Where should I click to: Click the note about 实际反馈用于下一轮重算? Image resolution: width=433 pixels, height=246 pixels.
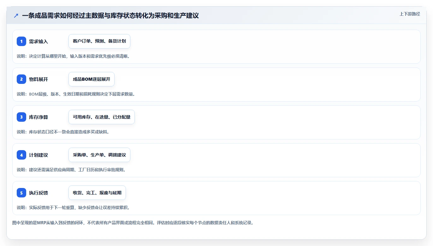(x=73, y=208)
